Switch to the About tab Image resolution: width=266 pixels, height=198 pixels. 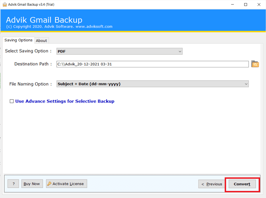click(x=41, y=41)
